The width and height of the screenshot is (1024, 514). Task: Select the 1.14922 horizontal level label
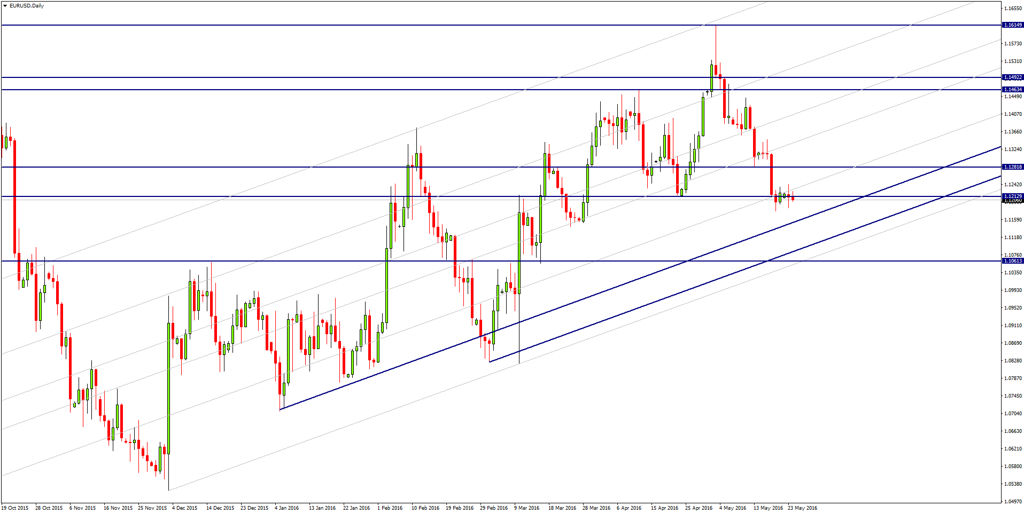pyautogui.click(x=1013, y=77)
